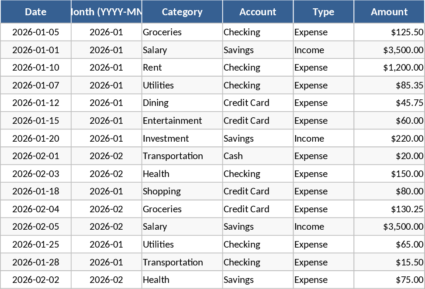Click the $75.00 amount cell
Image resolution: width=425 pixels, height=289 pixels.
click(389, 280)
